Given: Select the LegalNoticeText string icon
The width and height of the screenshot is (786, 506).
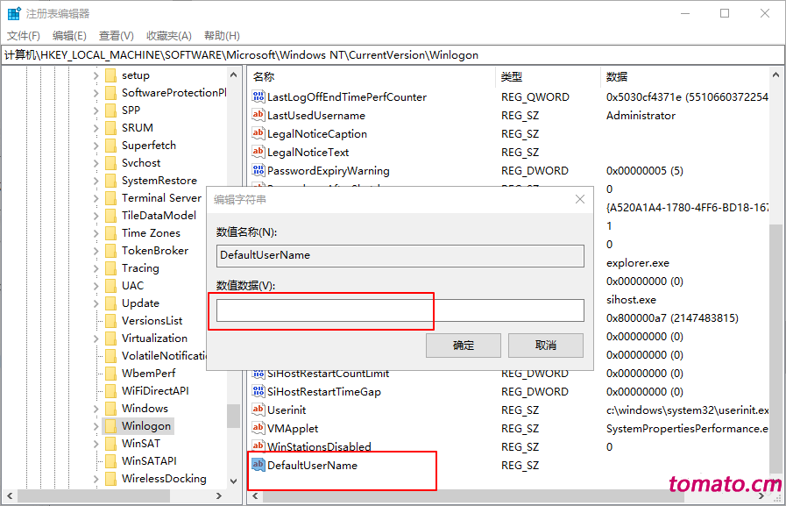Looking at the screenshot, I should [258, 152].
